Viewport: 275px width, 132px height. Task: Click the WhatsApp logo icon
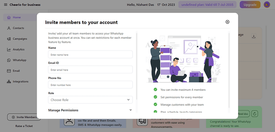point(9,60)
